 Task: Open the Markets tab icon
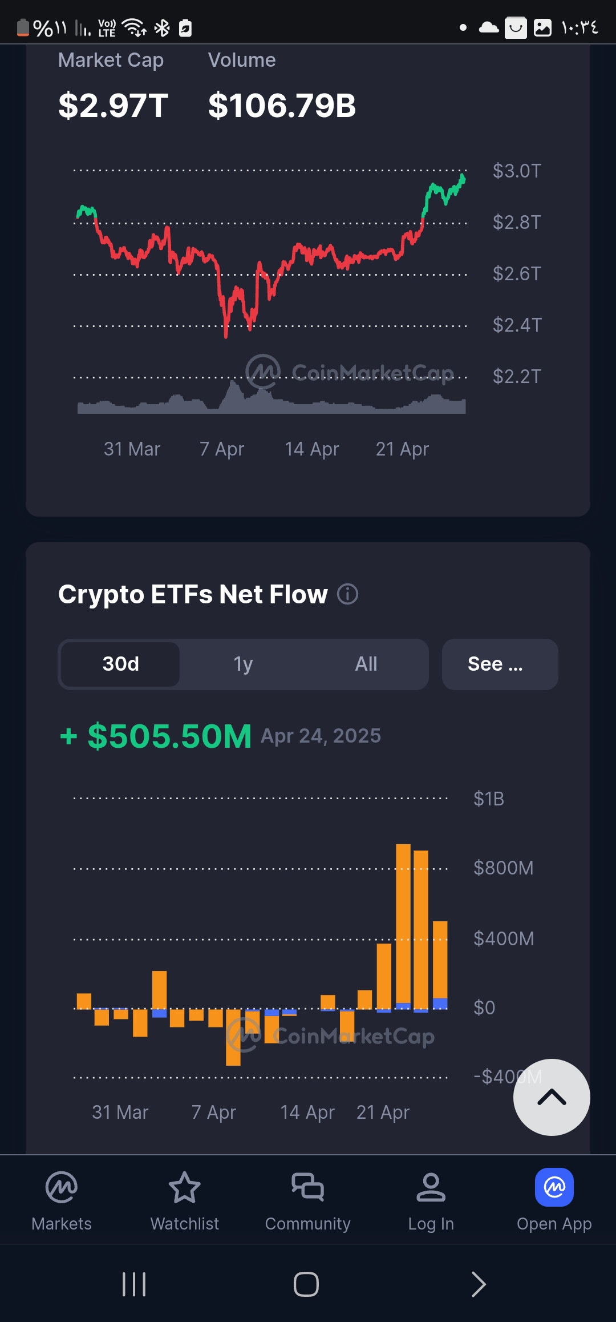coord(62,1187)
